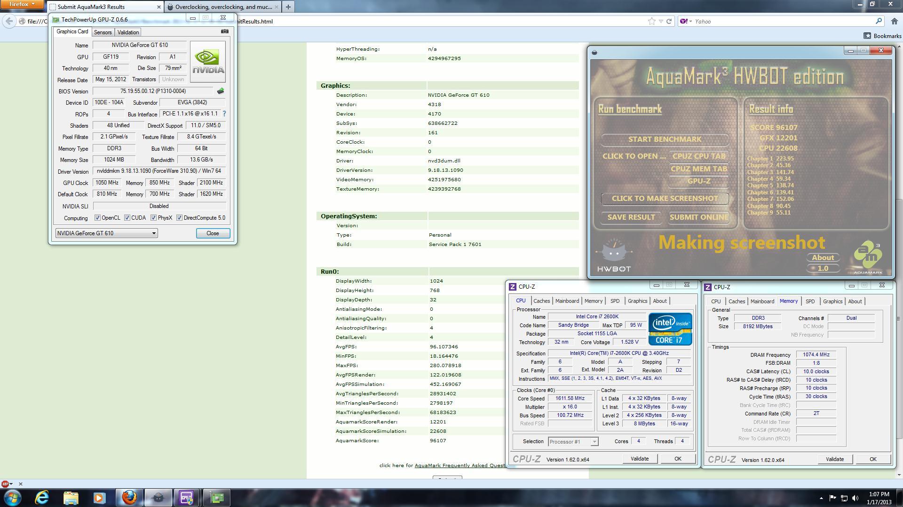This screenshot has width=903, height=507.
Task: Open the Windows Start orb
Action: click(13, 498)
